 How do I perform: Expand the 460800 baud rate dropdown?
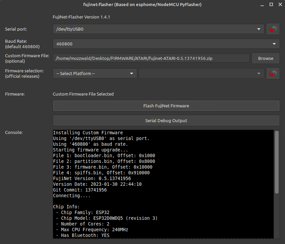[x=166, y=44]
